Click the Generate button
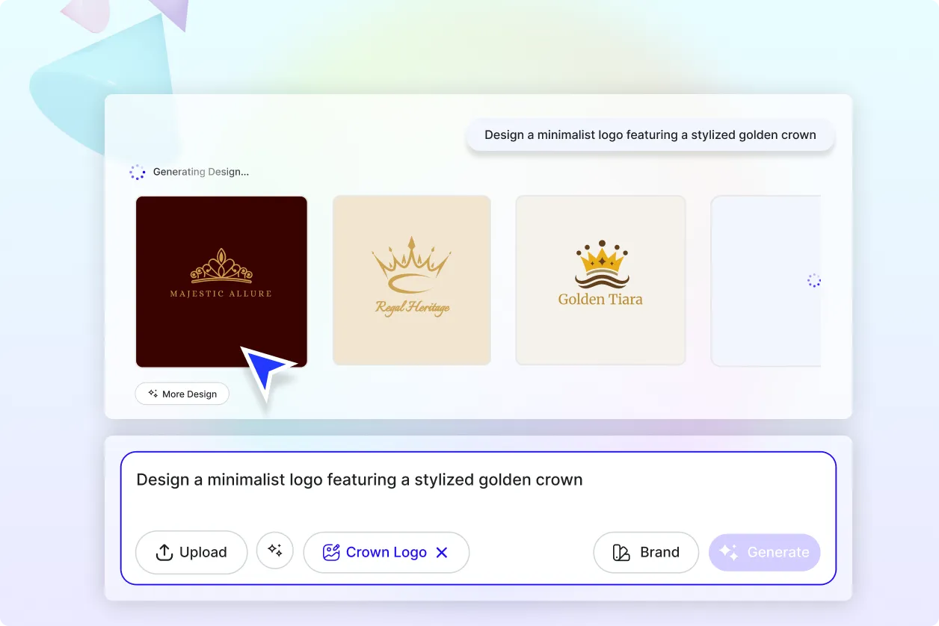The width and height of the screenshot is (939, 626). click(764, 552)
